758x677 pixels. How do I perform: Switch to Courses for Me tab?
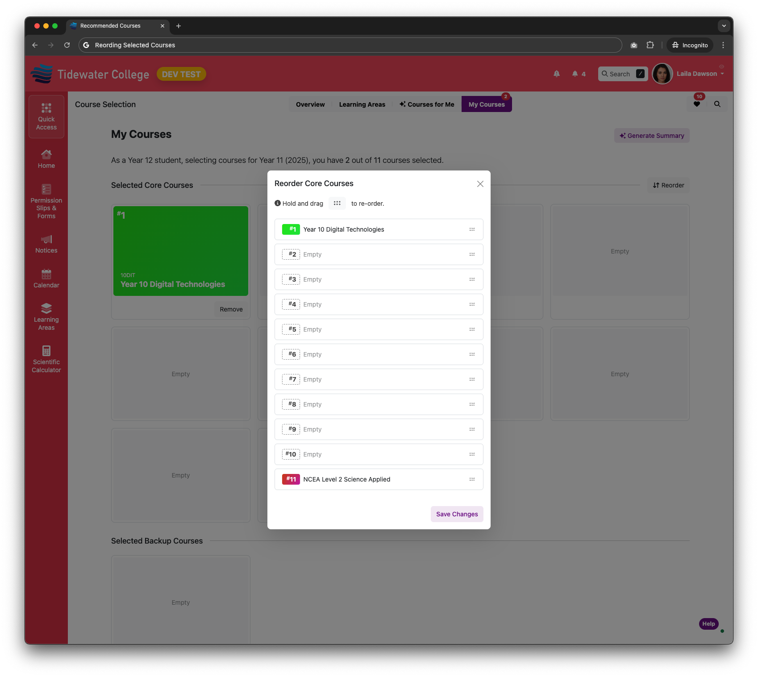point(427,104)
